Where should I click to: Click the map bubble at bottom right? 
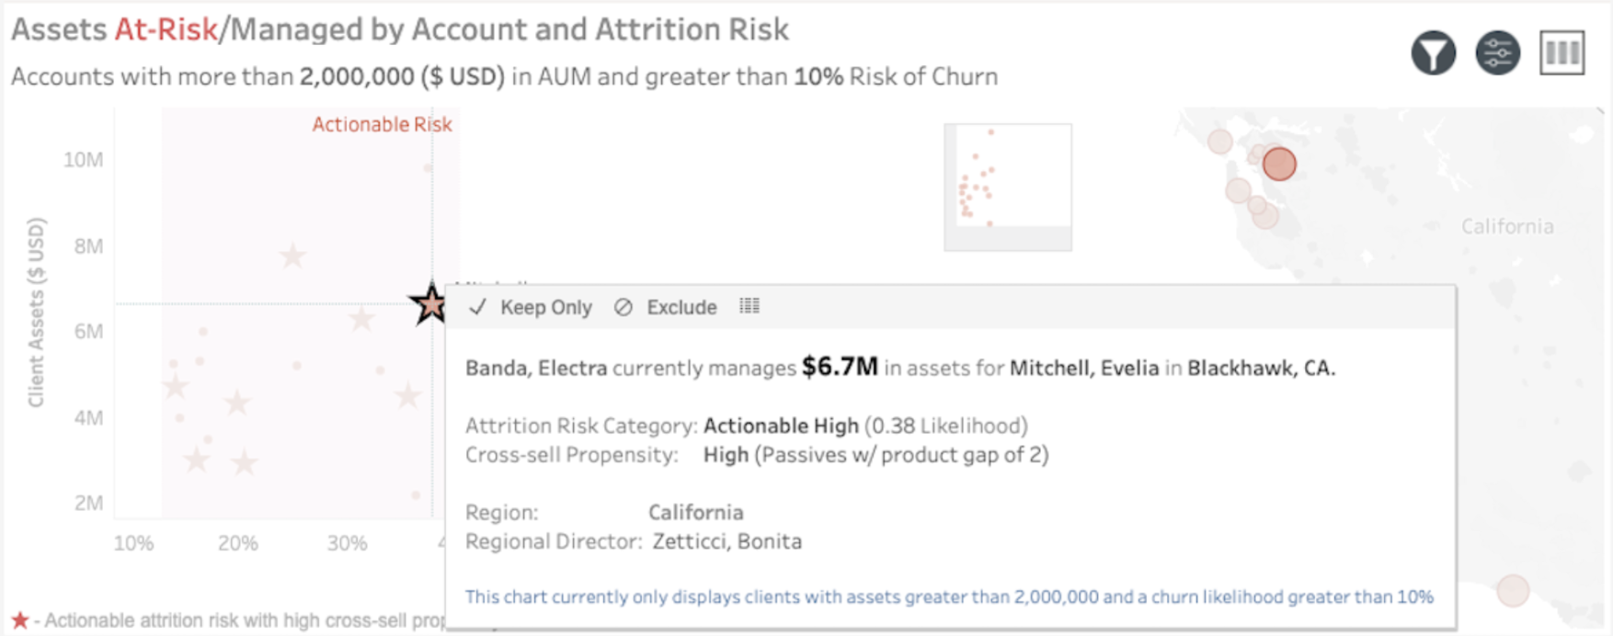pos(1512,590)
